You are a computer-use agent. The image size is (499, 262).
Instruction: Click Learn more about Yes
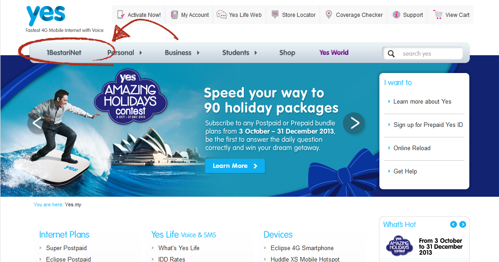(x=422, y=101)
